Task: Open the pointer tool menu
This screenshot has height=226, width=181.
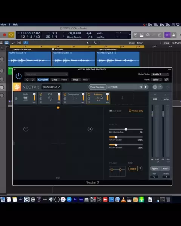Action: 89,43
